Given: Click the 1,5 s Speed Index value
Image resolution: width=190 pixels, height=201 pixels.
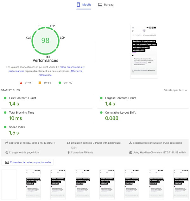Looking at the screenshot, I should coord(14,133).
